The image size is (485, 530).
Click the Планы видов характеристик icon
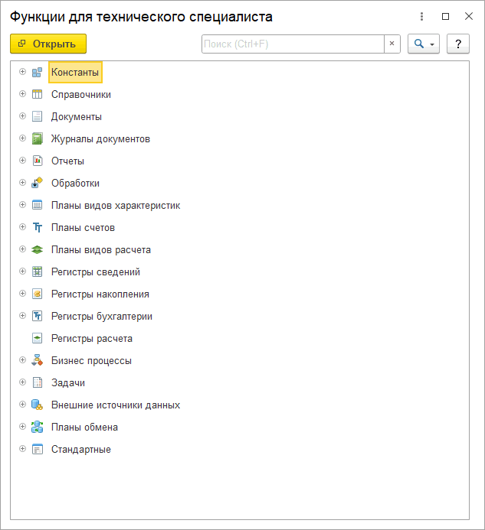(37, 205)
